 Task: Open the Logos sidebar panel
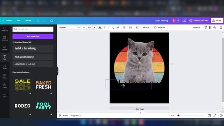[5, 86]
